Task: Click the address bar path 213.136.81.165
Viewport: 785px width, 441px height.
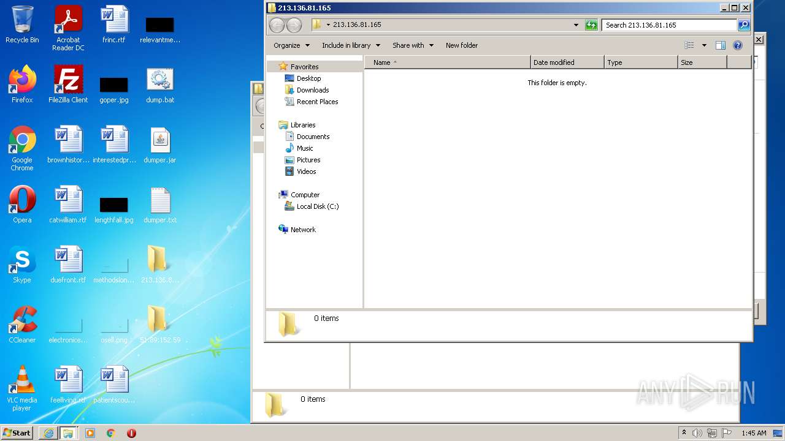Action: coord(357,25)
